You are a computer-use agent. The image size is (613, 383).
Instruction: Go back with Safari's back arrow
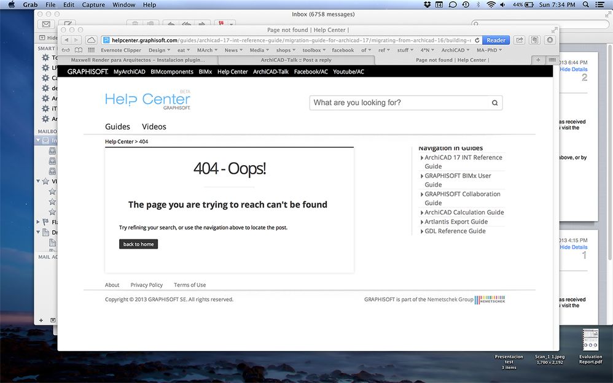click(66, 41)
